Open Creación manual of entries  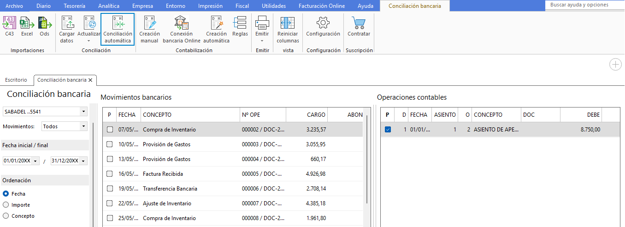tap(149, 29)
